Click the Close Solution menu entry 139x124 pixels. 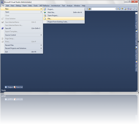[x=22, y=19]
